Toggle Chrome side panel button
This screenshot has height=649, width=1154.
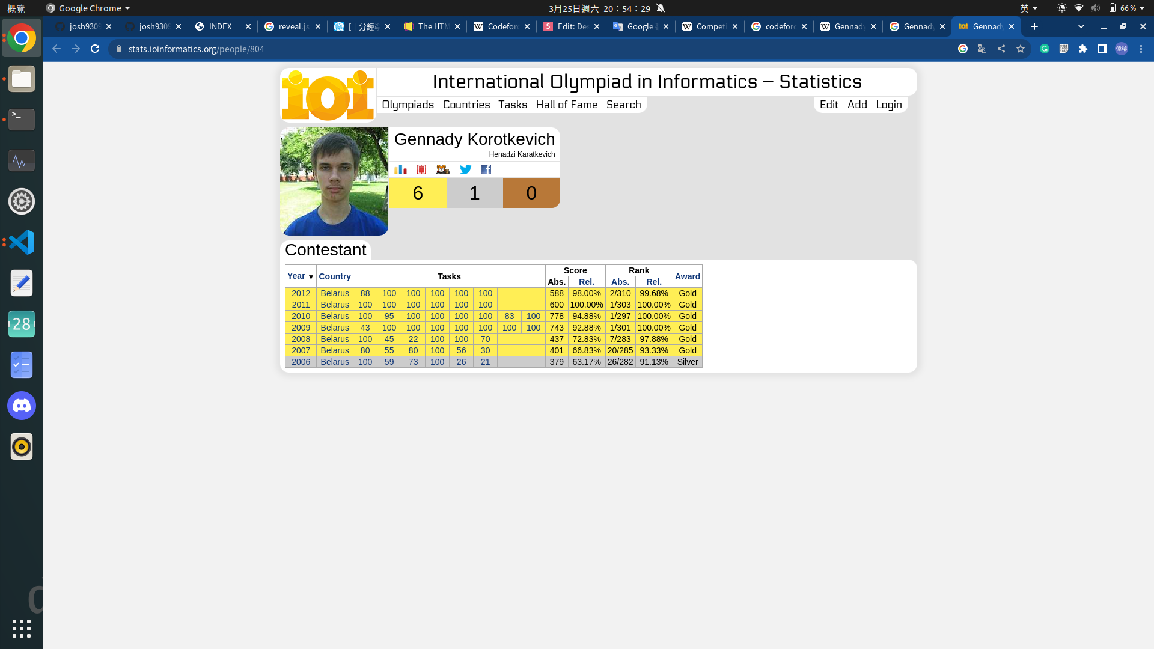(x=1102, y=49)
